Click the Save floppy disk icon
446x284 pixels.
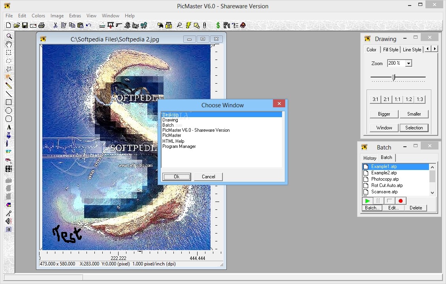[25, 25]
